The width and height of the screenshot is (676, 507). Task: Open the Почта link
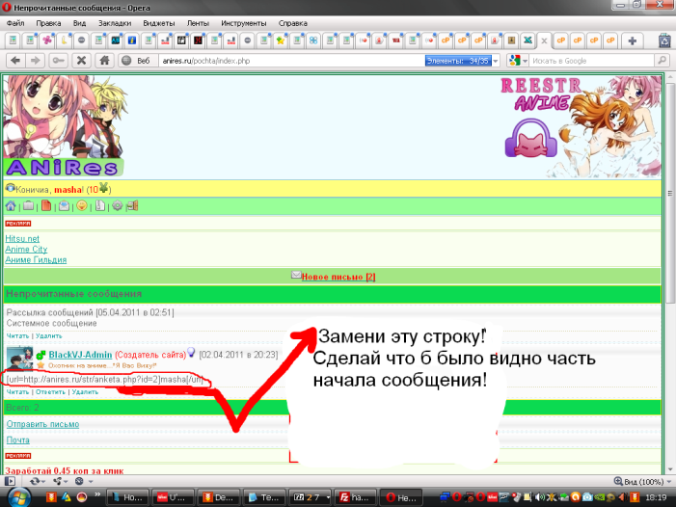tap(17, 440)
